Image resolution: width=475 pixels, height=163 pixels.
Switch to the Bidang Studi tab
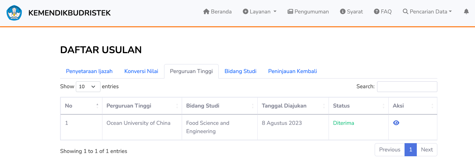click(x=240, y=71)
